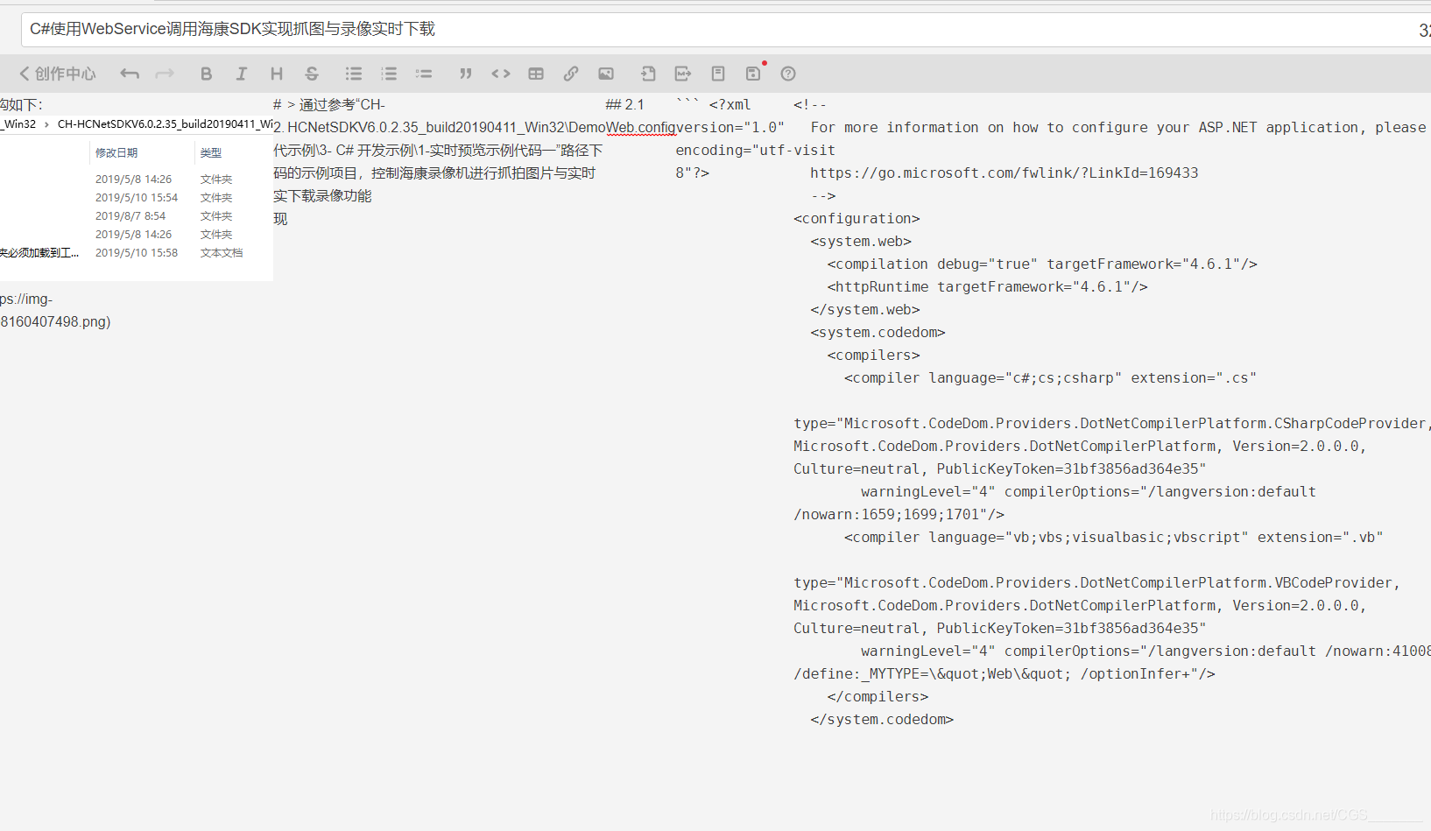Select the row dated 2019/5/10 15:54
The image size is (1431, 831).
pyautogui.click(x=137, y=198)
